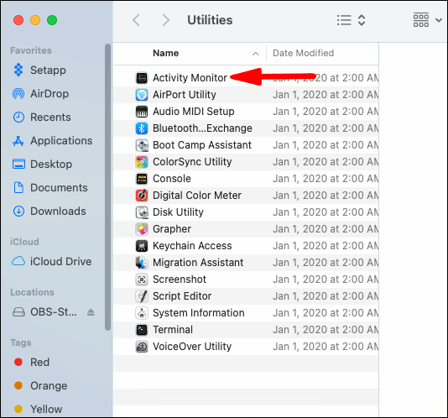
Task: Open the Documents sidebar folder
Action: (x=59, y=187)
